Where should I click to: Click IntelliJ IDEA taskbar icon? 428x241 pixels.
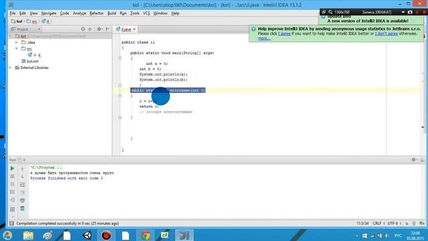185,235
